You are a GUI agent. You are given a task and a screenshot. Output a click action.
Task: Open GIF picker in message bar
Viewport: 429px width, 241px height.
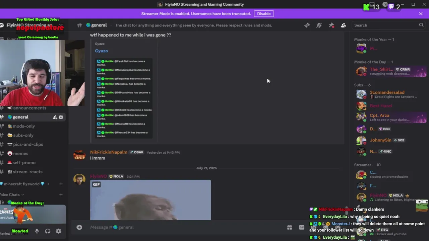(x=302, y=227)
